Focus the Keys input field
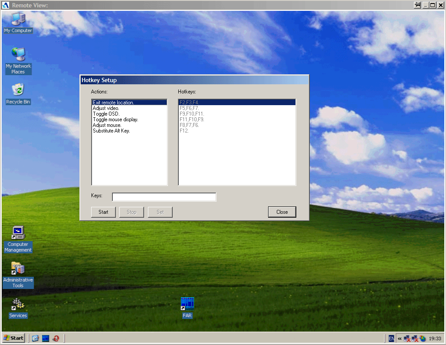 pyautogui.click(x=164, y=197)
